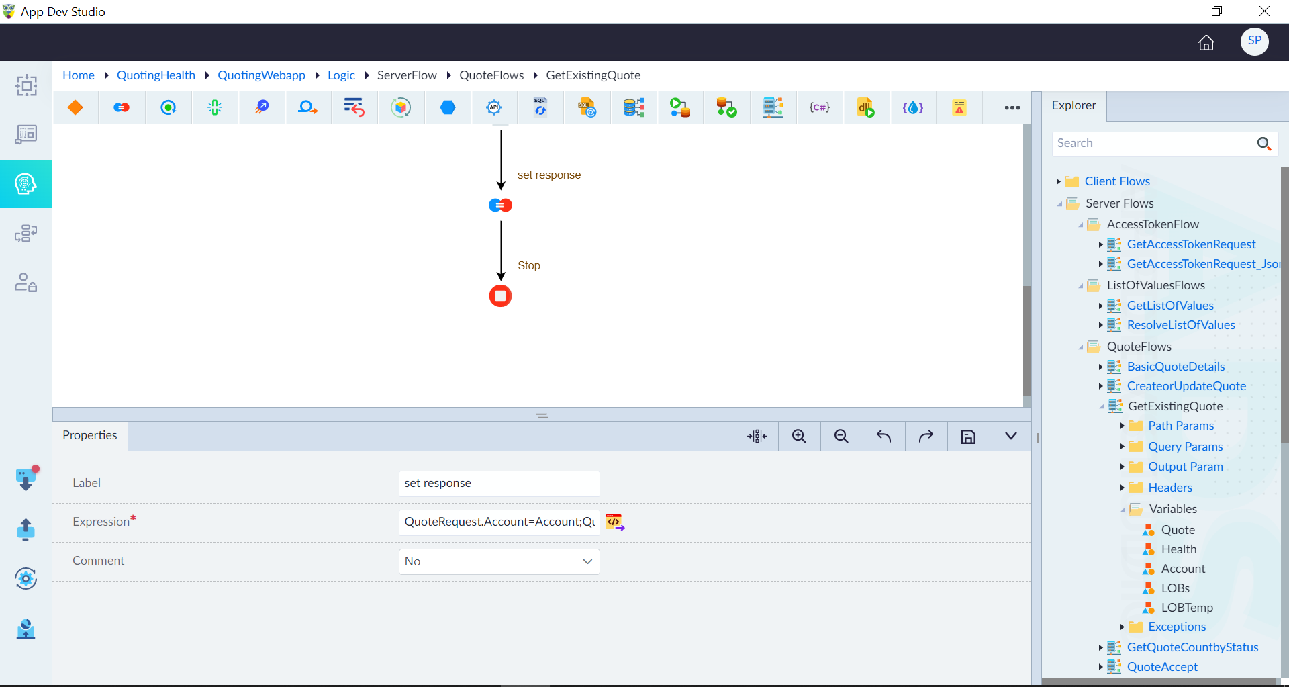
Task: Collapse the Properties panel chevron
Action: click(x=1010, y=437)
